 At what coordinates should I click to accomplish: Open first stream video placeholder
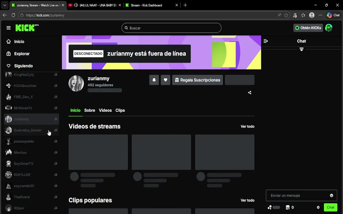click(x=98, y=152)
